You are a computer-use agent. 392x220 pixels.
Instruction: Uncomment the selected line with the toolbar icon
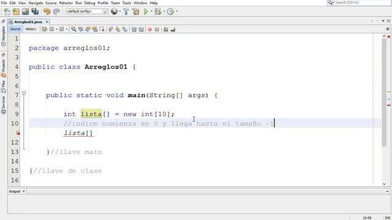pyautogui.click(x=173, y=29)
